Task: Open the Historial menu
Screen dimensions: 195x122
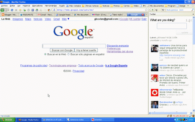Action: point(26,6)
